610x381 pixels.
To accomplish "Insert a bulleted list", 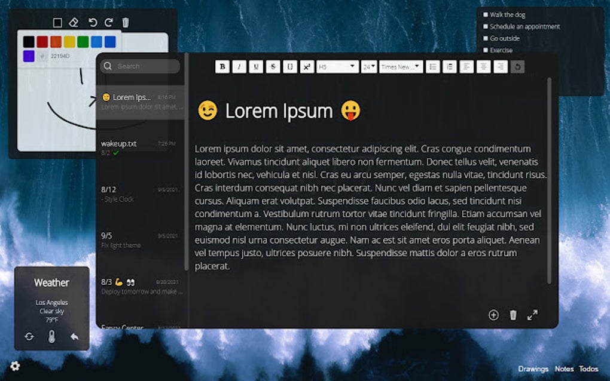I will (x=433, y=66).
